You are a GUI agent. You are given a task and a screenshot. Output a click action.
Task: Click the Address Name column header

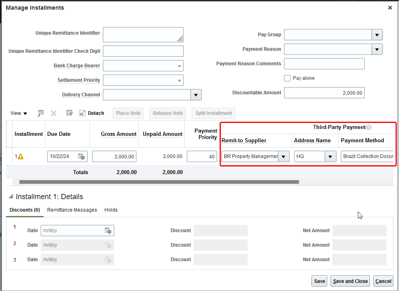tap(312, 141)
